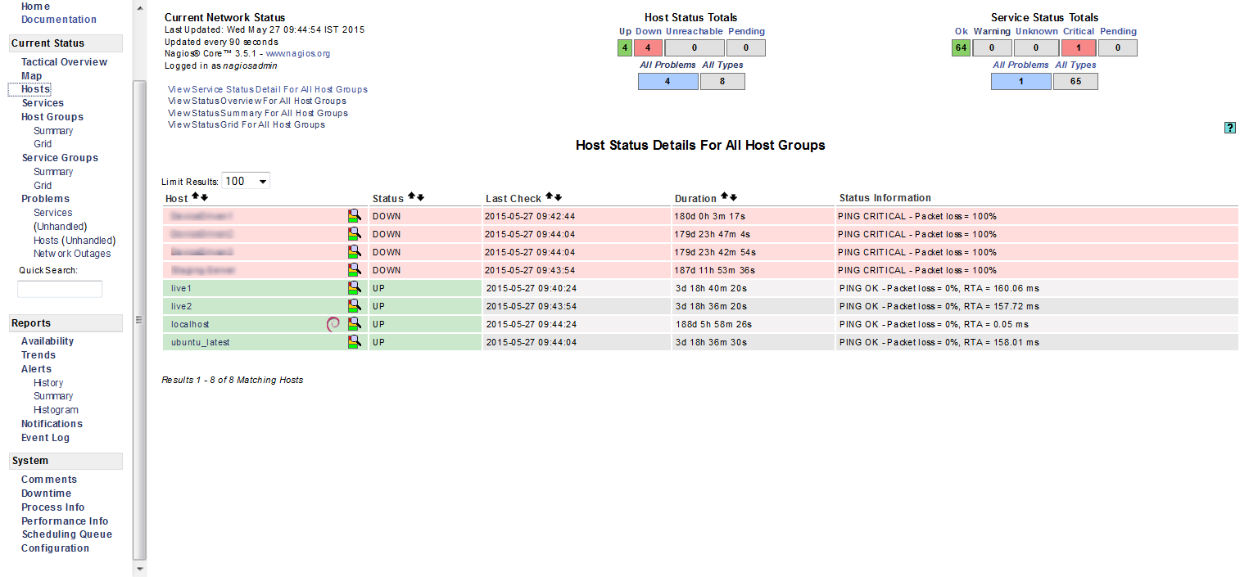This screenshot has height=577, width=1249.
Task: Open service details icon for localhost
Action: (354, 324)
